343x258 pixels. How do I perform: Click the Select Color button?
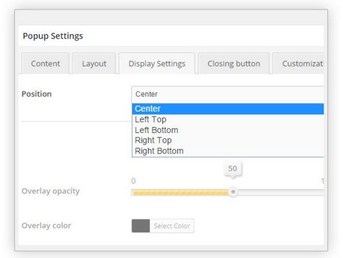pos(172,226)
